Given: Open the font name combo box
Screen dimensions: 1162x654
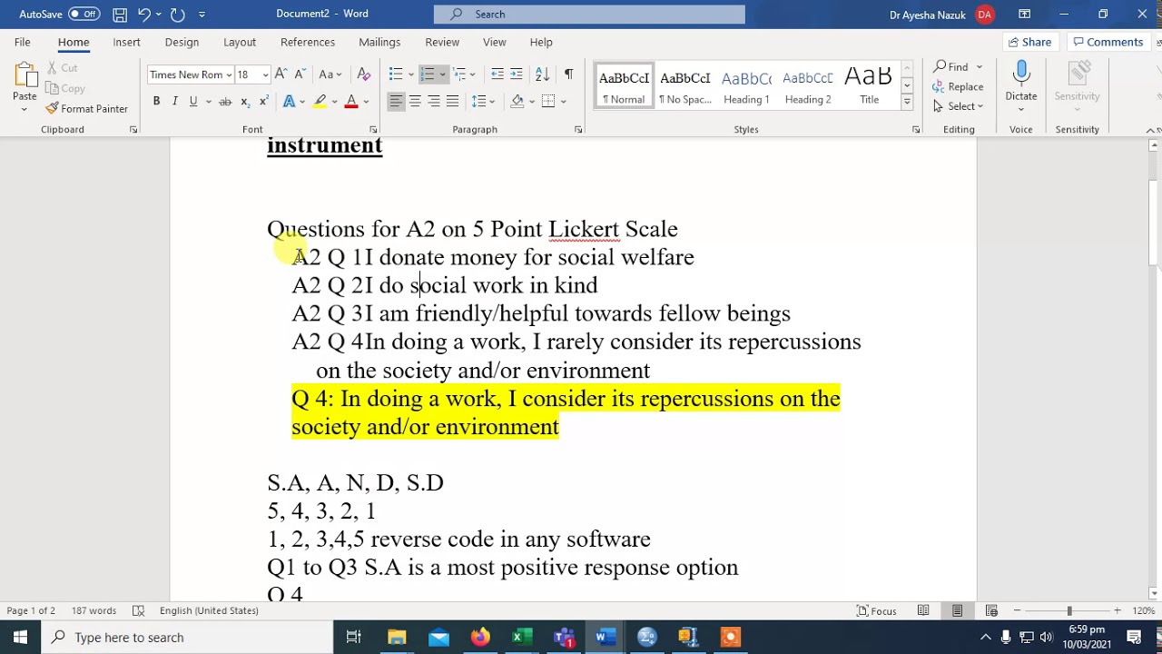Looking at the screenshot, I should coord(190,74).
